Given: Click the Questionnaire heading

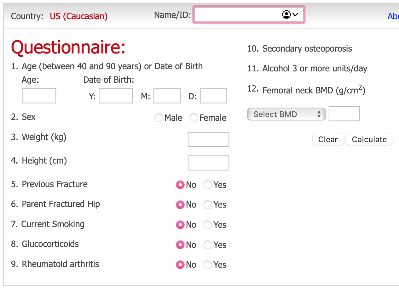Looking at the screenshot, I should click(x=68, y=47).
